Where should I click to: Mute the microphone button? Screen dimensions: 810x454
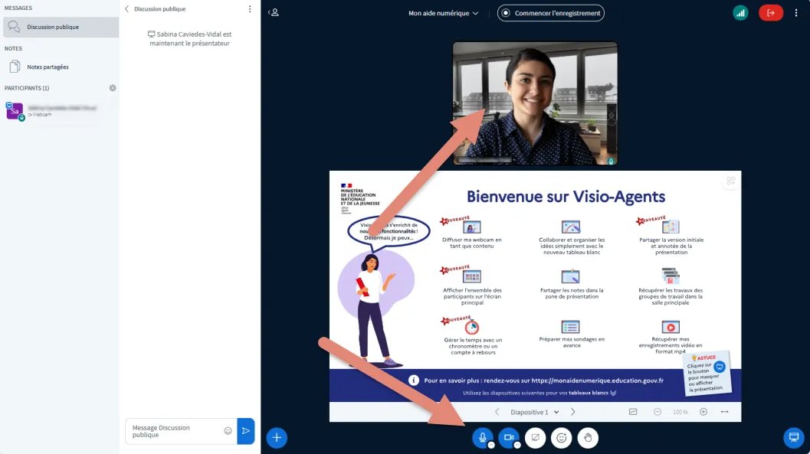[482, 437]
